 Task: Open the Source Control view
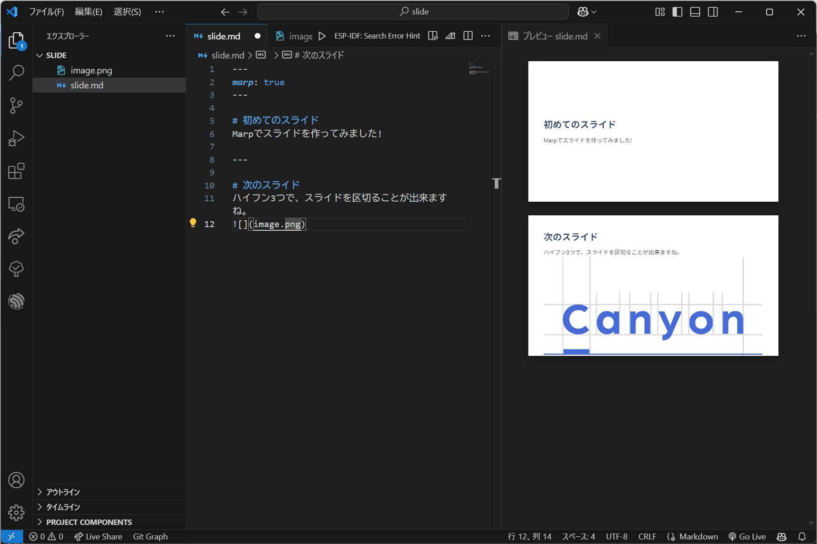click(16, 106)
